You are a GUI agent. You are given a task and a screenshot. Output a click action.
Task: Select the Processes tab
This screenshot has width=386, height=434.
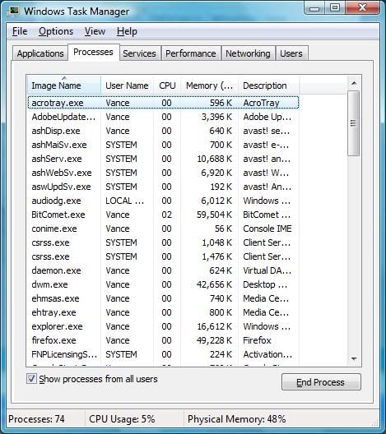(93, 52)
